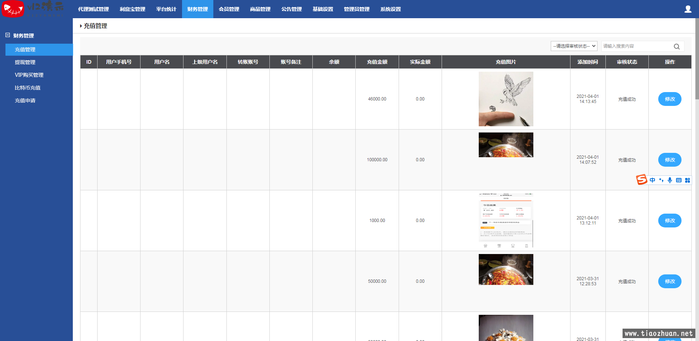
Task: Open the 会员管理 menu
Action: tap(229, 9)
